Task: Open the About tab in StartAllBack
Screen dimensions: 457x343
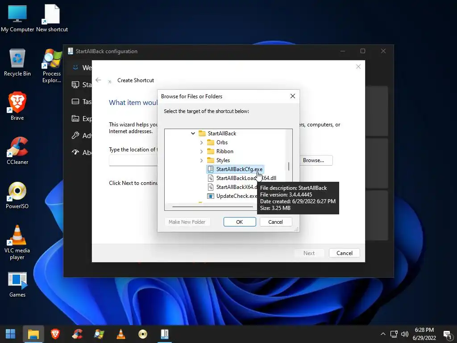Action: tap(82, 152)
